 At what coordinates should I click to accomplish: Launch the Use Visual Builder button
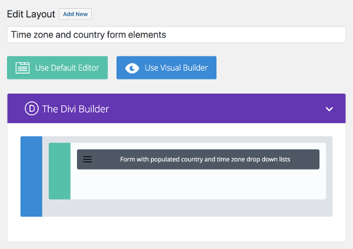point(166,68)
